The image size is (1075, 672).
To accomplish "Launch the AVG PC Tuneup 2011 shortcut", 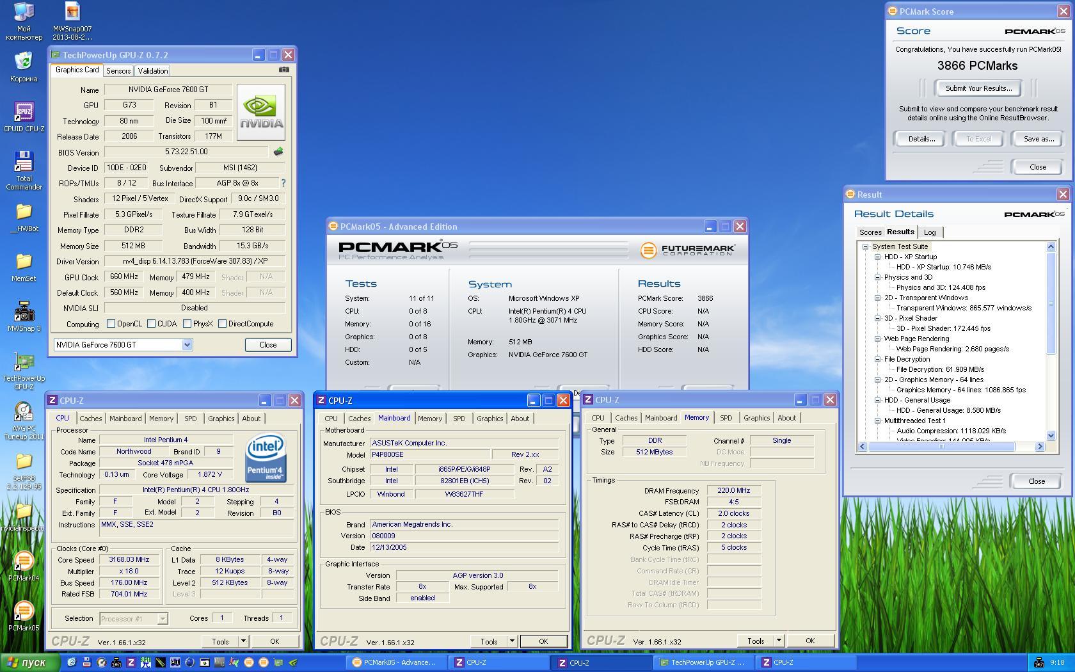I will (x=24, y=421).
